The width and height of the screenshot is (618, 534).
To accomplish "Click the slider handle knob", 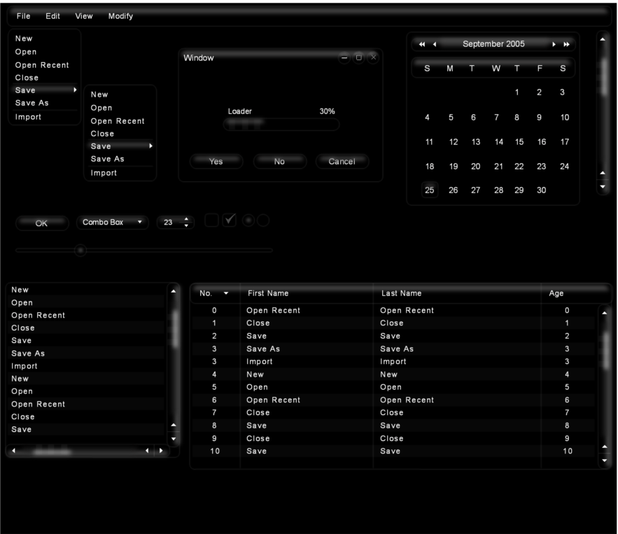I will pyautogui.click(x=80, y=251).
